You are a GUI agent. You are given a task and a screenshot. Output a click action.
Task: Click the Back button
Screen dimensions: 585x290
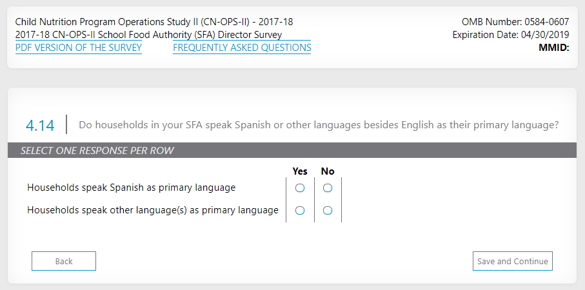64,261
